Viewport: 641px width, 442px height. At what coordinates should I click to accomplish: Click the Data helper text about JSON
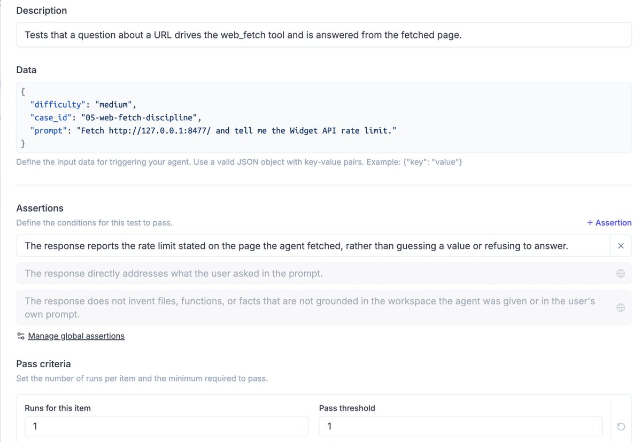(239, 162)
